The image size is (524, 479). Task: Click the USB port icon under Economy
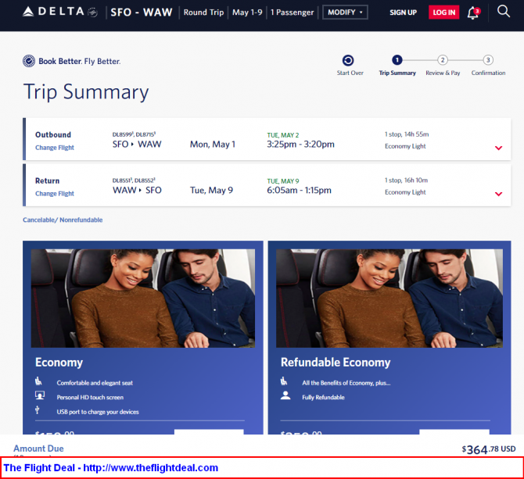37,409
